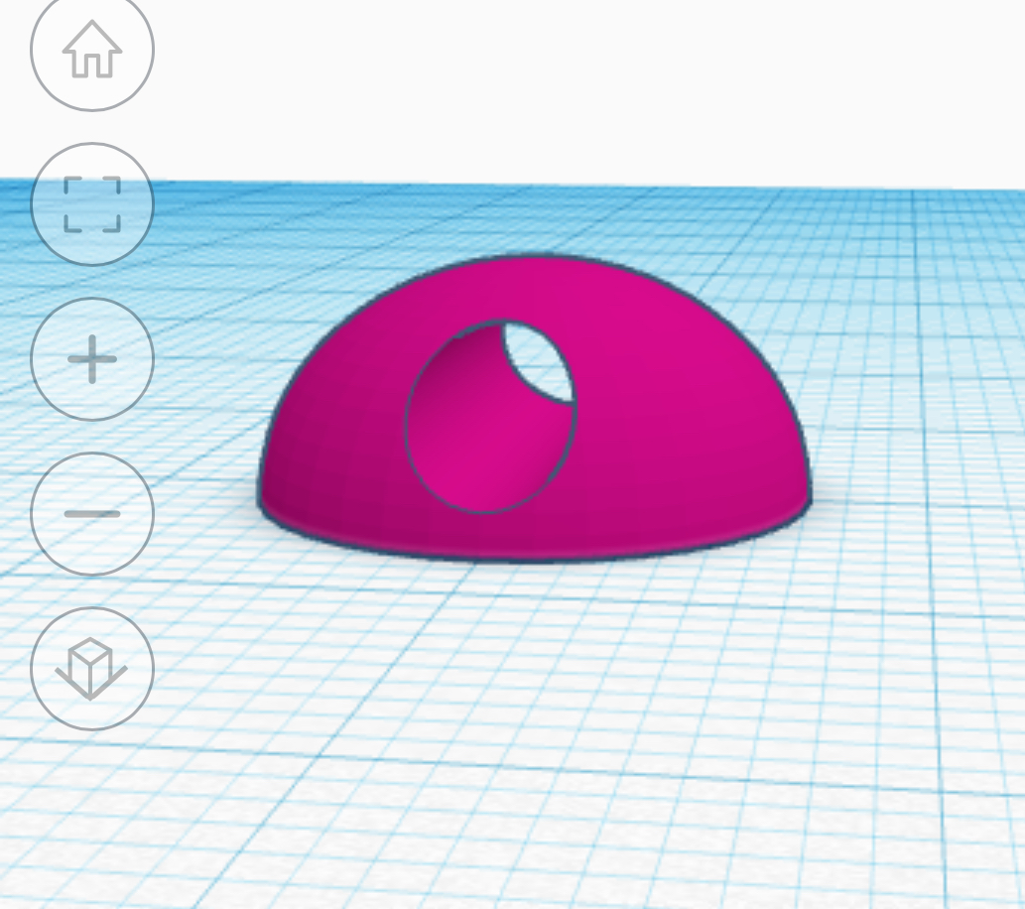Click the blue horizon edge of the workplane
The image size is (1025, 909).
point(588,187)
